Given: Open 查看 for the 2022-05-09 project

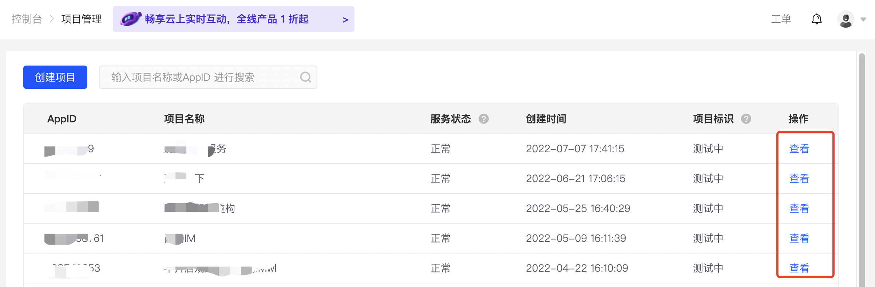Looking at the screenshot, I should coord(799,238).
